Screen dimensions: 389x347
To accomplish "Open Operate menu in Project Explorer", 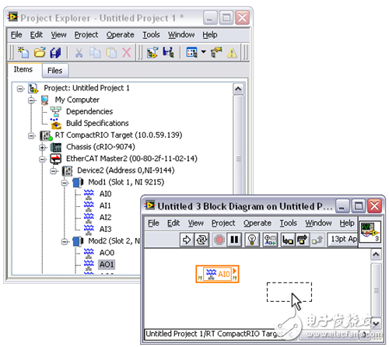I will (120, 35).
